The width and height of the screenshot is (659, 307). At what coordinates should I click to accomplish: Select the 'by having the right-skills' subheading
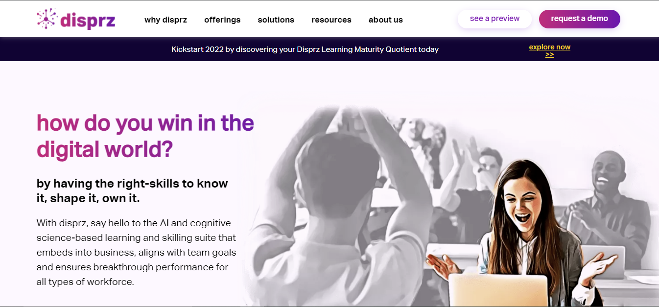coord(132,191)
